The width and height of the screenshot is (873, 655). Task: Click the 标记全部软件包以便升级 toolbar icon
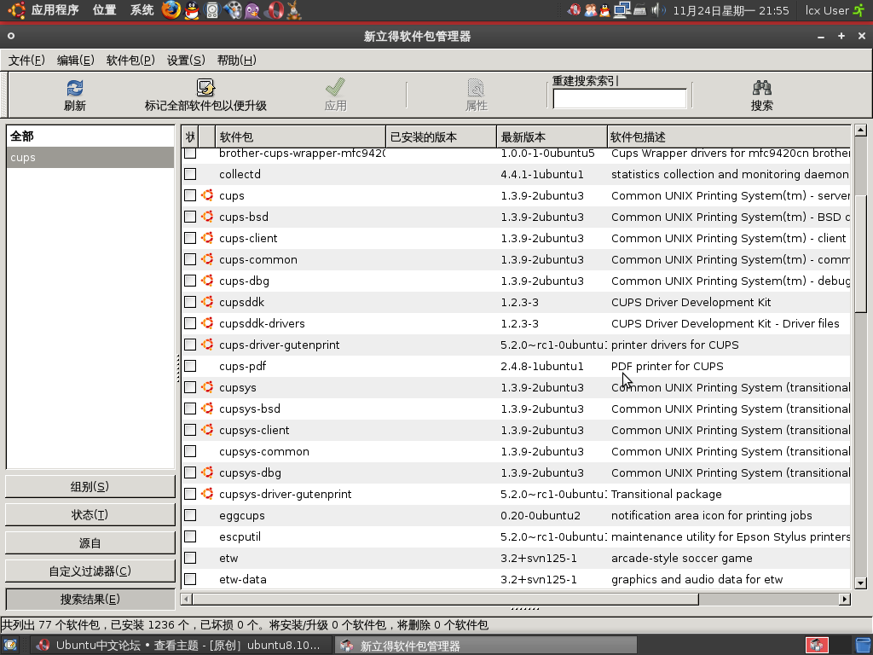point(205,88)
